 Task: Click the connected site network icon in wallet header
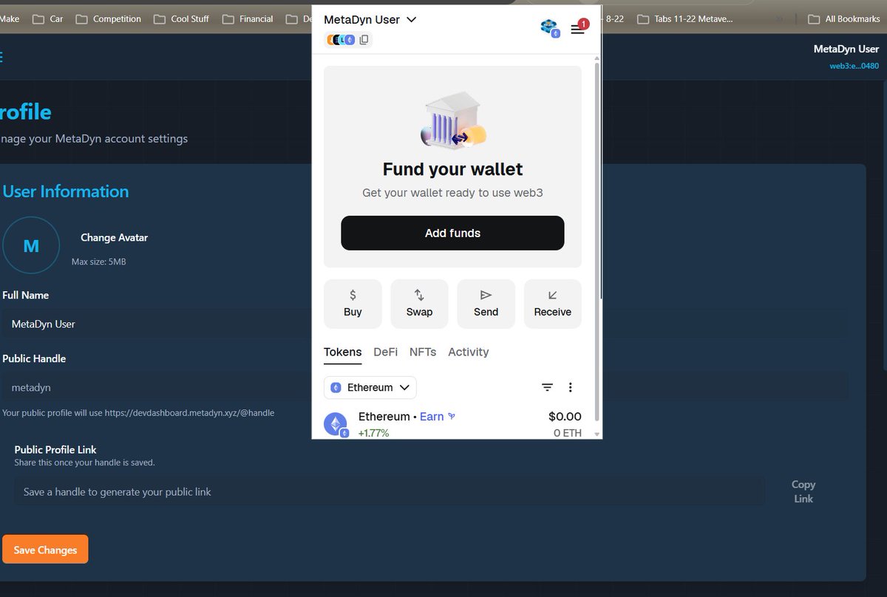[x=549, y=29]
